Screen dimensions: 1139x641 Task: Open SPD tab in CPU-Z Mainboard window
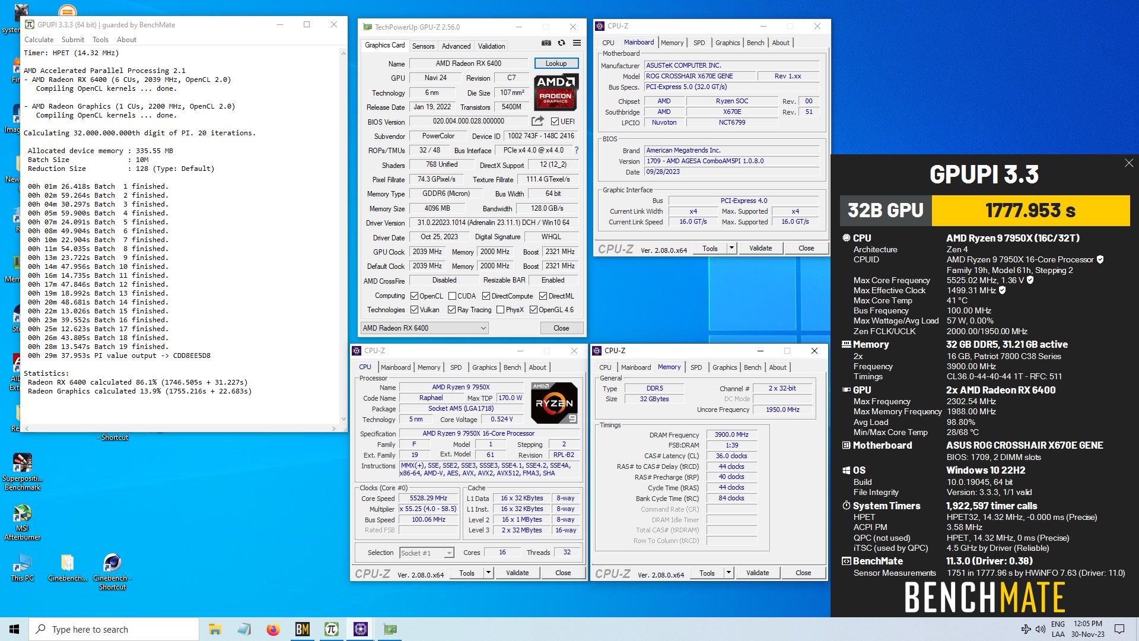pos(699,43)
